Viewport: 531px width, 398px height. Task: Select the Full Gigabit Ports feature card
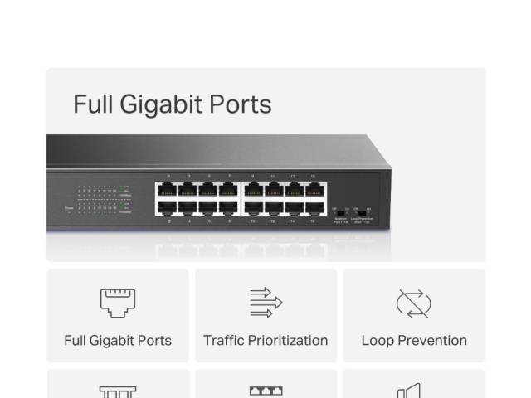pyautogui.click(x=118, y=315)
